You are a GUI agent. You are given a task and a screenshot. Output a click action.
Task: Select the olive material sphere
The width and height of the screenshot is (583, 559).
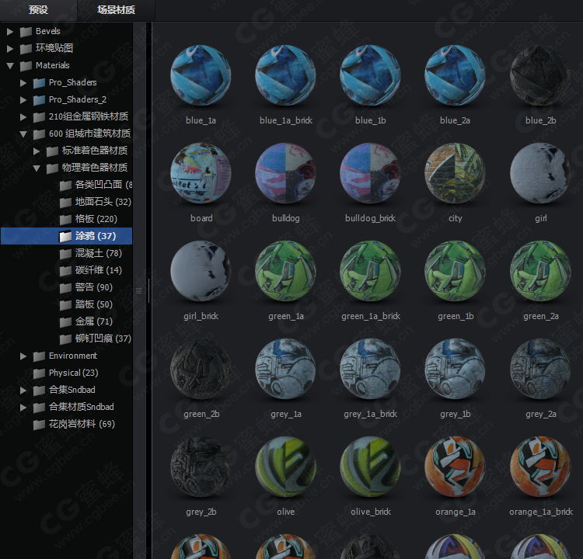tap(285, 467)
